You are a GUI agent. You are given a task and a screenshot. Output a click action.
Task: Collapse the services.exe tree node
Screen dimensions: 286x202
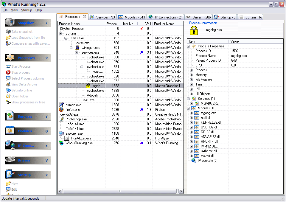77,52
